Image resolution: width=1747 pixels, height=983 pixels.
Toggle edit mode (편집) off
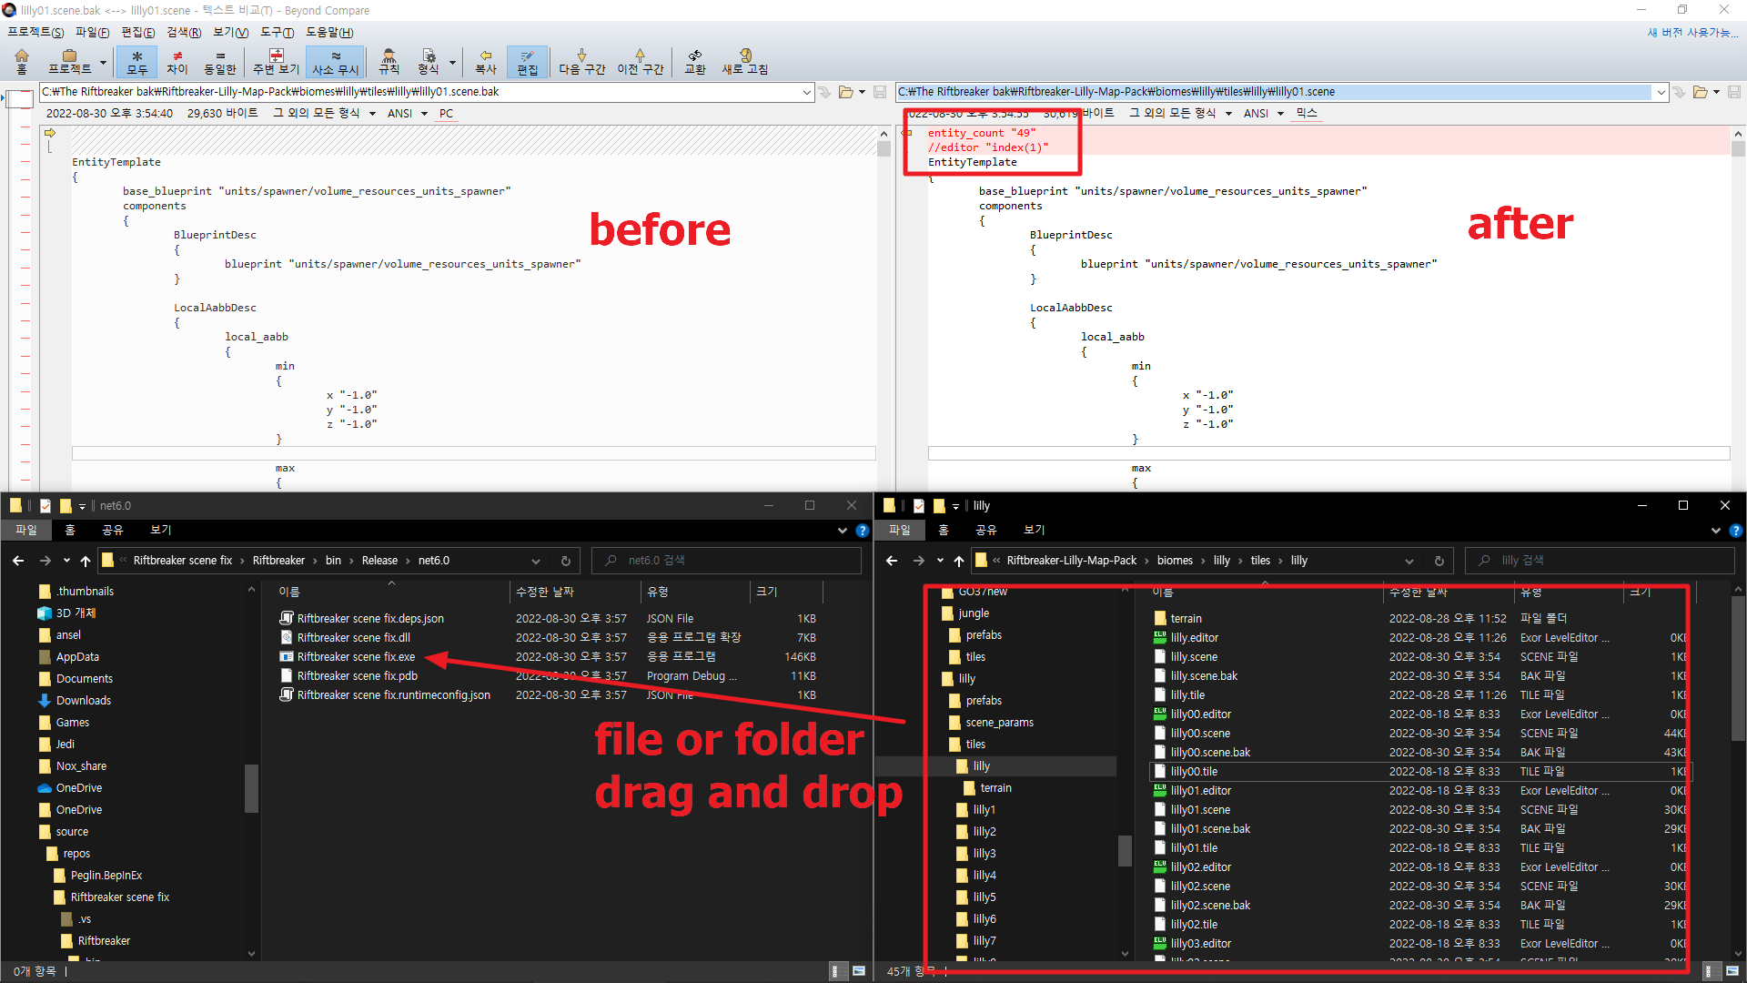(529, 62)
